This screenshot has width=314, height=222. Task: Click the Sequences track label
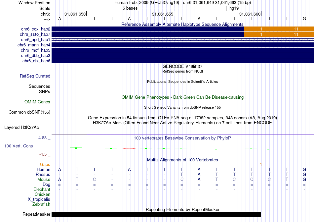click(x=39, y=86)
